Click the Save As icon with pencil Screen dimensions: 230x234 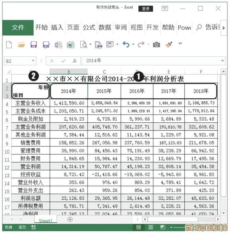click(46, 45)
